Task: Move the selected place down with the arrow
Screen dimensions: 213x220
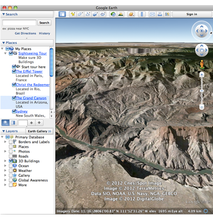Action: (x=39, y=123)
